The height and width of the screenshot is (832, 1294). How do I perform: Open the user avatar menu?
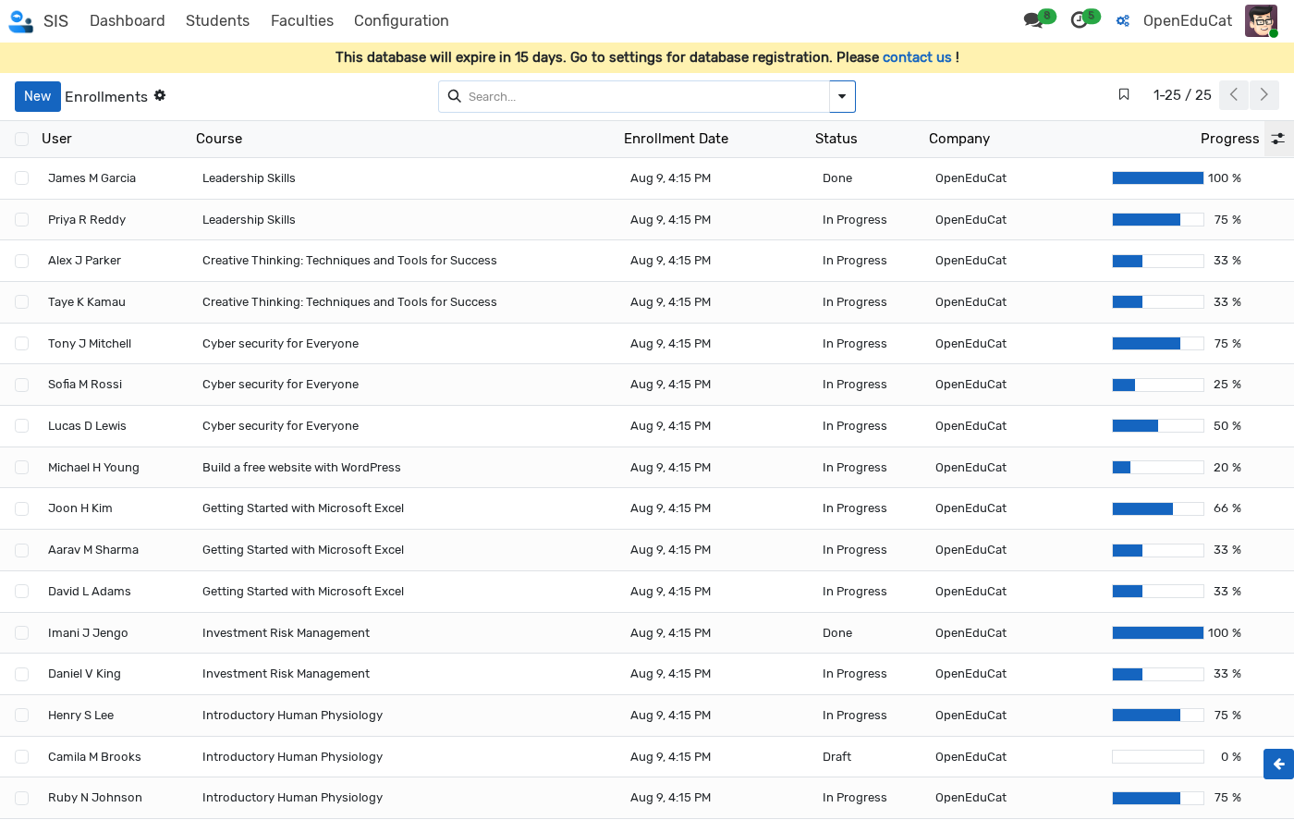(x=1261, y=20)
